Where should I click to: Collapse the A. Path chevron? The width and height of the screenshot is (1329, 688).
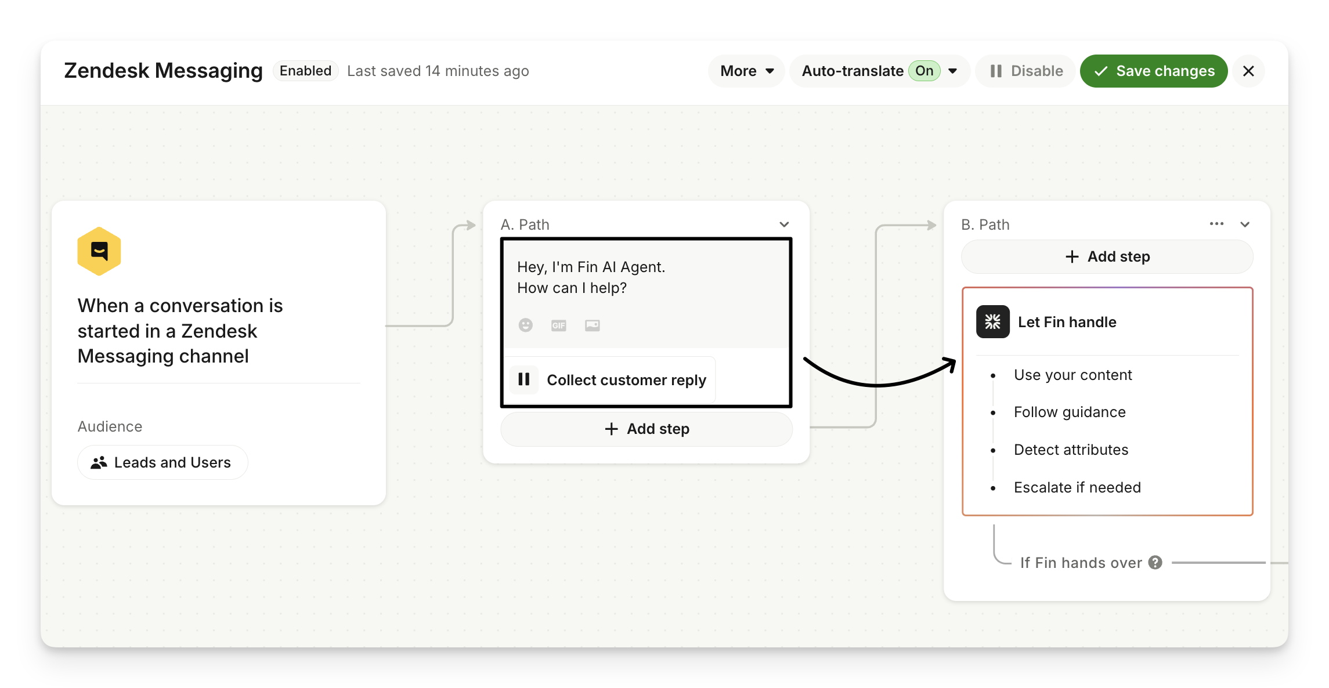(x=784, y=224)
